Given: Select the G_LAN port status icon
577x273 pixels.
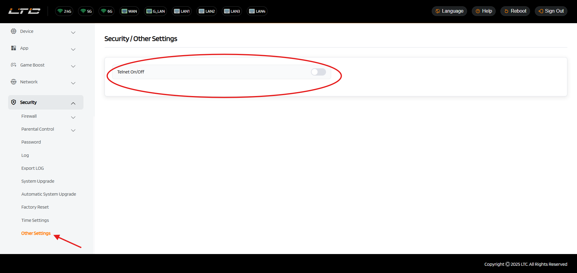Looking at the screenshot, I should (x=155, y=11).
